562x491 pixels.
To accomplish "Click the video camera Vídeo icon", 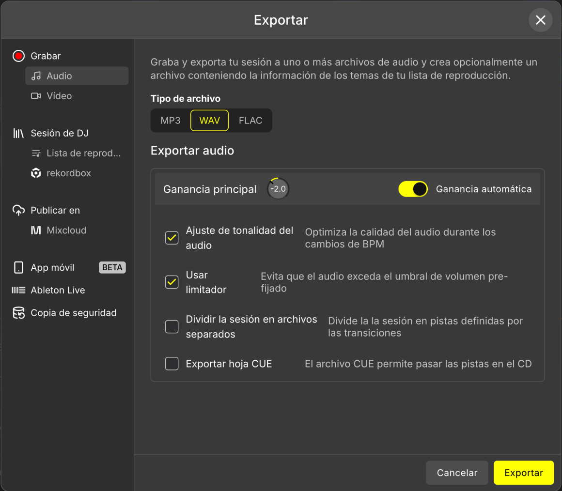I will point(36,96).
